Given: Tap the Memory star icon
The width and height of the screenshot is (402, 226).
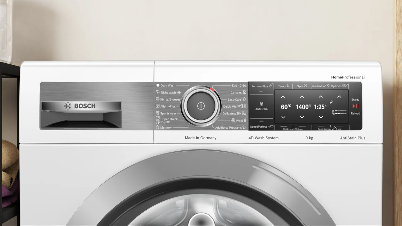Looking at the screenshot, I should 158,127.
